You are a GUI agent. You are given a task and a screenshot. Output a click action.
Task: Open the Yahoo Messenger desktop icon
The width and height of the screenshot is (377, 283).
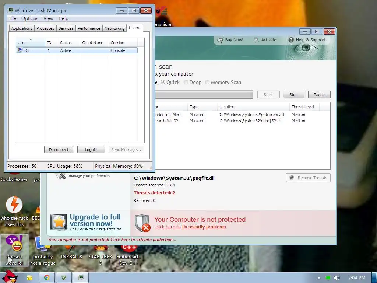(14, 250)
